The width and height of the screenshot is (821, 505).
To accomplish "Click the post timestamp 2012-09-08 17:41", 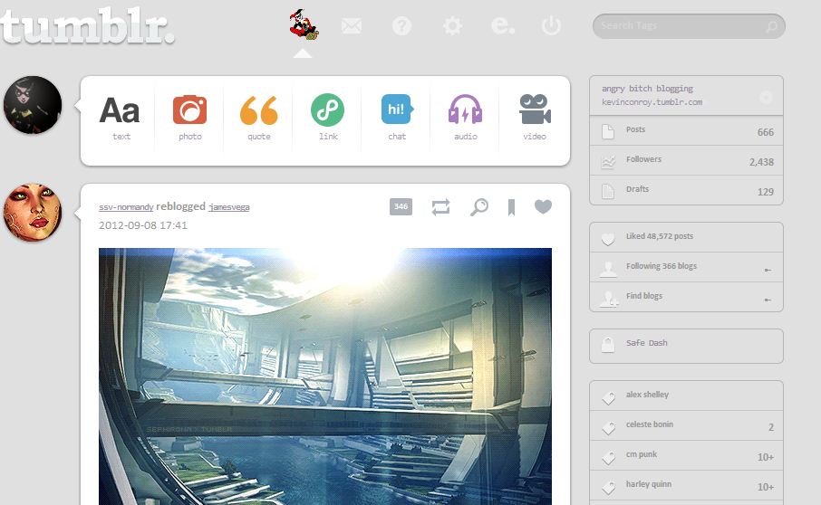I will tap(143, 225).
